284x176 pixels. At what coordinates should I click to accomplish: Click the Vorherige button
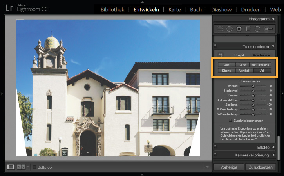click(x=229, y=167)
